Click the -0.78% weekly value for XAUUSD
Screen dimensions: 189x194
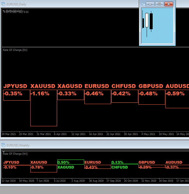click(x=37, y=167)
